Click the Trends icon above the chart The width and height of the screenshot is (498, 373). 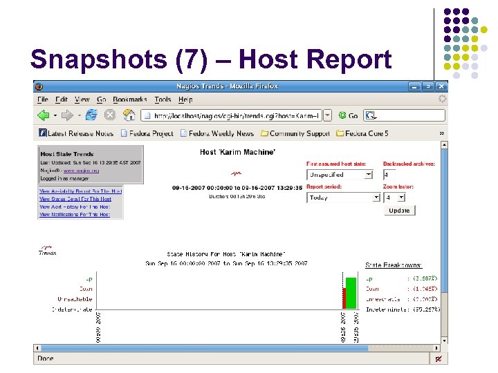click(x=47, y=250)
